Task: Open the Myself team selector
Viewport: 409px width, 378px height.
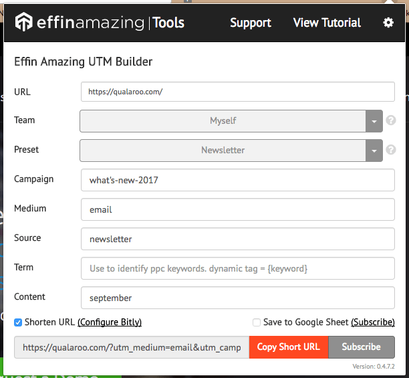Action: [223, 121]
